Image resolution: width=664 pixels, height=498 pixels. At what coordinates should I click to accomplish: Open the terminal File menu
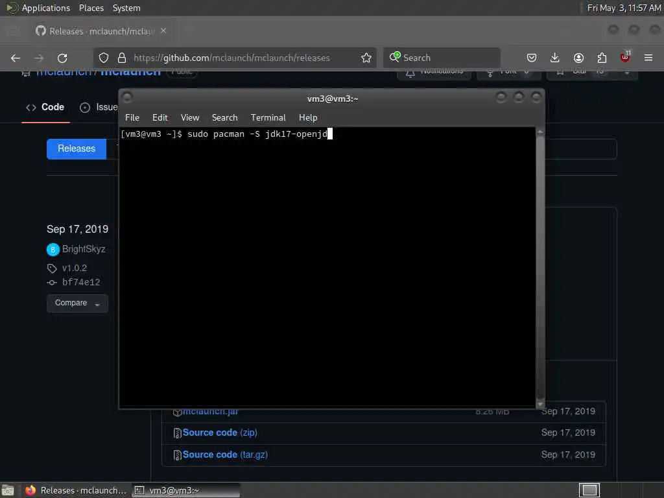tap(132, 118)
